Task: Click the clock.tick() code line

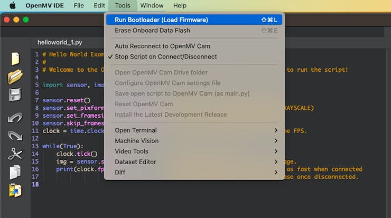Action: [77, 154]
